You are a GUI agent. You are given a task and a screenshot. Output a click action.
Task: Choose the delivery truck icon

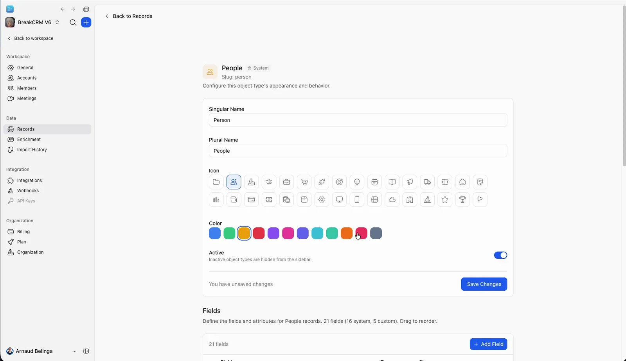427,182
